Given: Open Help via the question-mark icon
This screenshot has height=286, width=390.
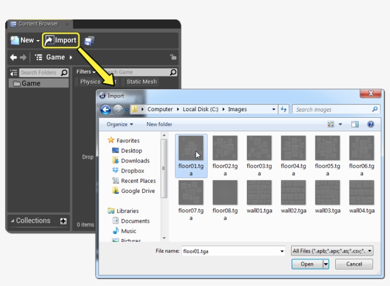Looking at the screenshot, I should 370,124.
